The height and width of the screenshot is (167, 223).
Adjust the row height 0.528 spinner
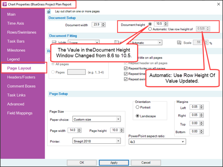(208, 29)
